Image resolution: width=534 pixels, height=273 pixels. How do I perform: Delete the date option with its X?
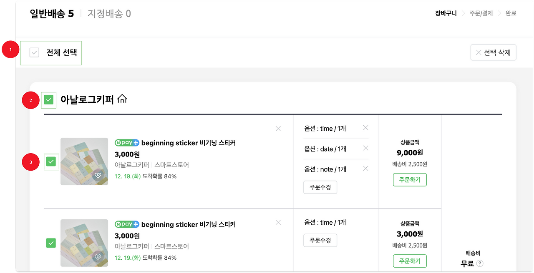click(x=366, y=148)
